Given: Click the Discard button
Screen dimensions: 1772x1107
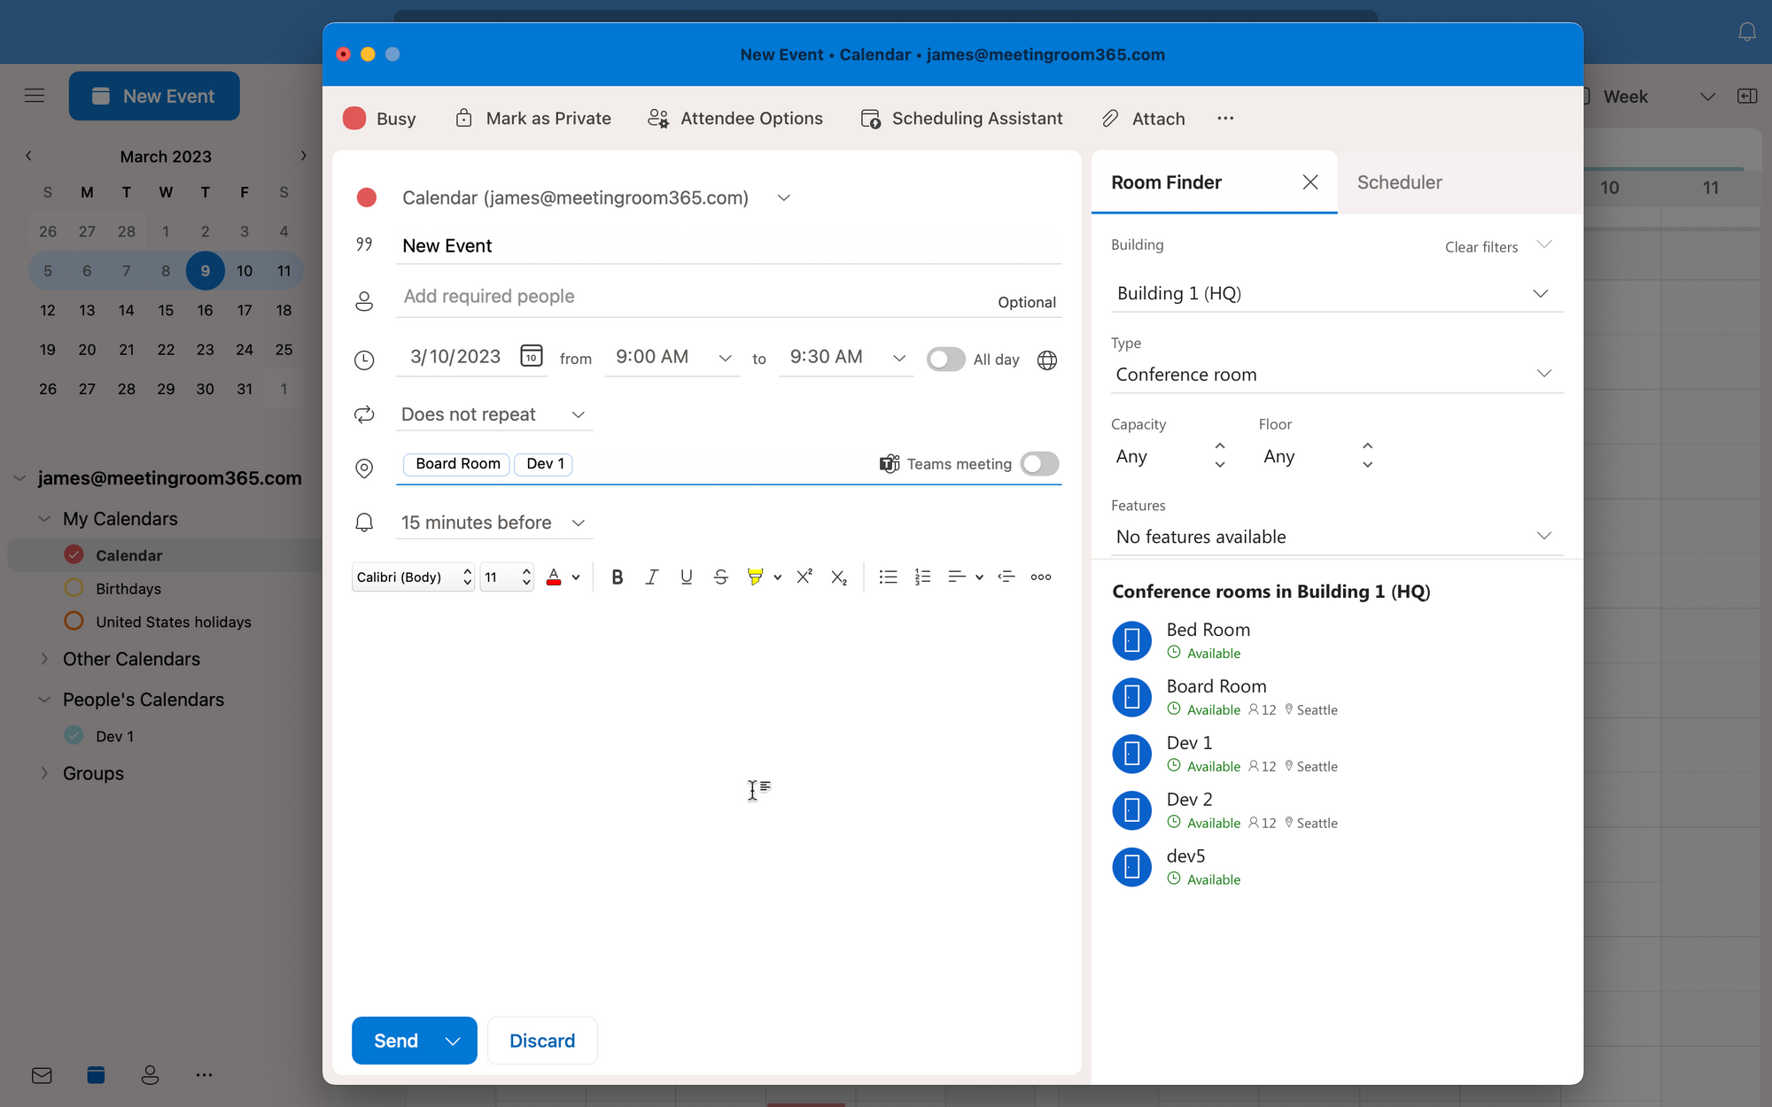Looking at the screenshot, I should tap(542, 1041).
